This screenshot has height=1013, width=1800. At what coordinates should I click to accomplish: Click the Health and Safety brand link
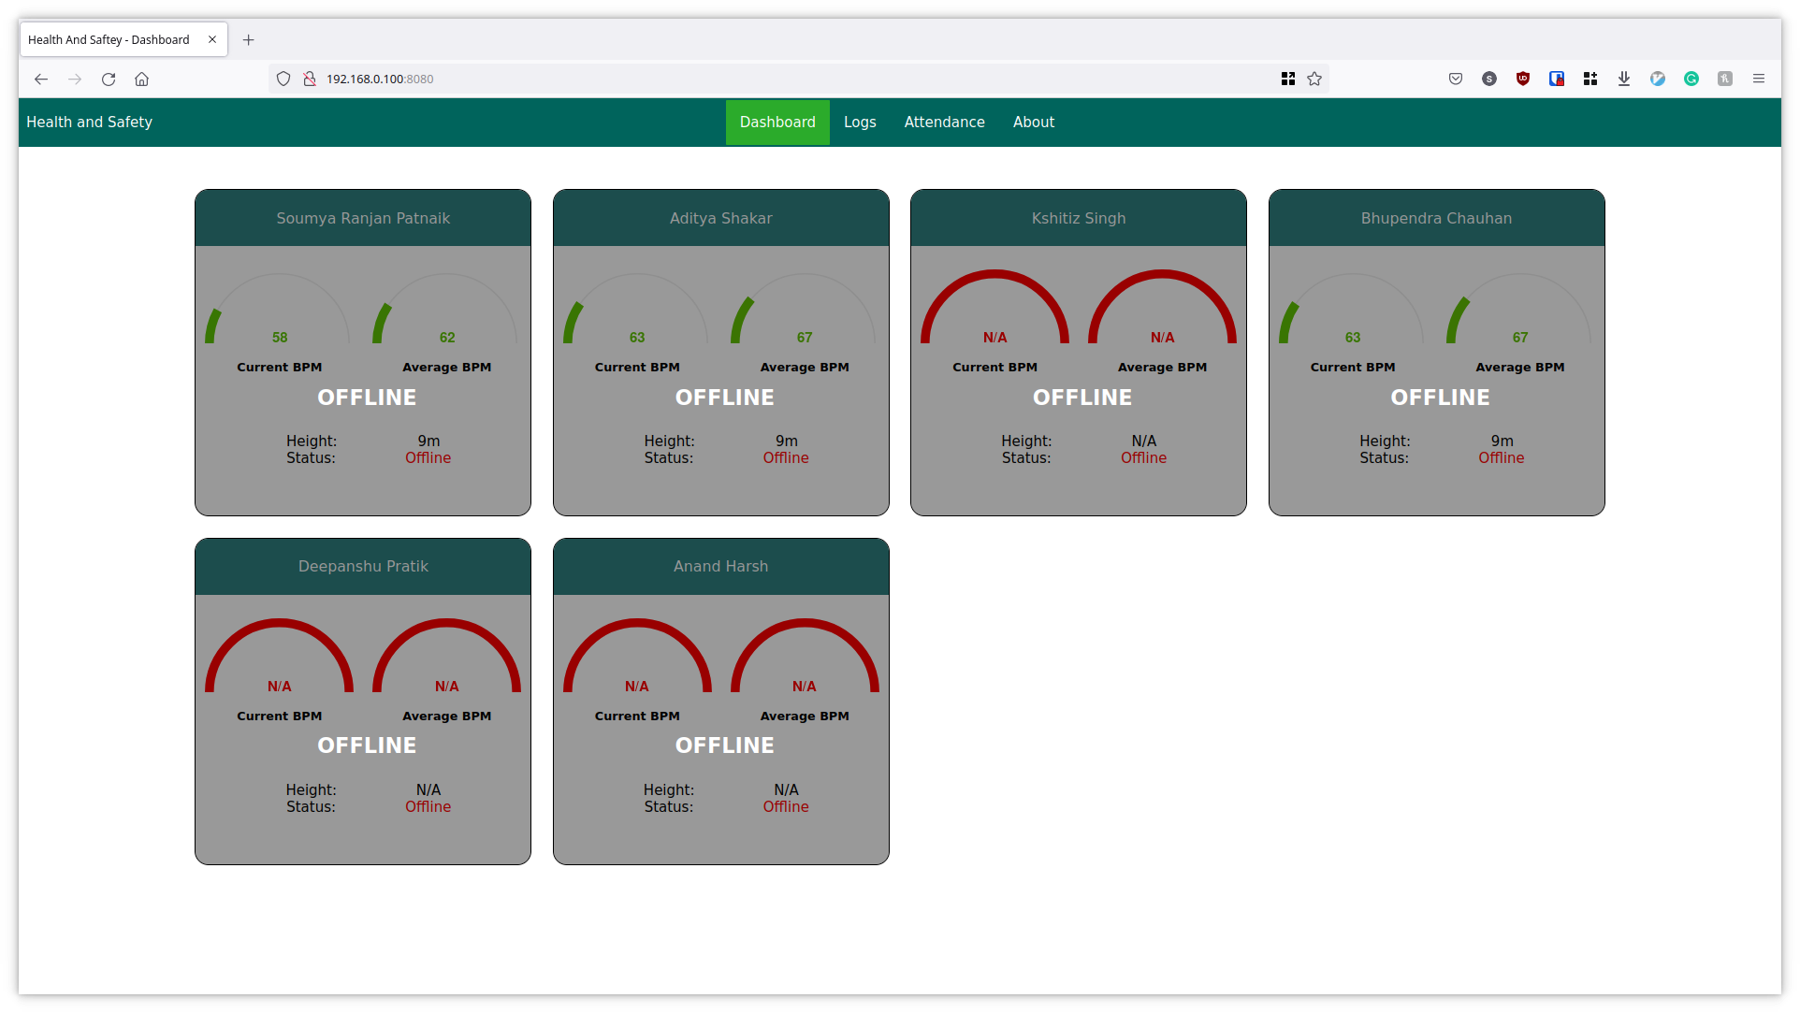coord(89,122)
